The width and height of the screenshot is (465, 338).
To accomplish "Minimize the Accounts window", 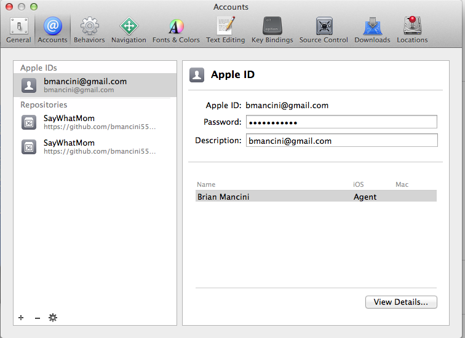I will pos(22,7).
